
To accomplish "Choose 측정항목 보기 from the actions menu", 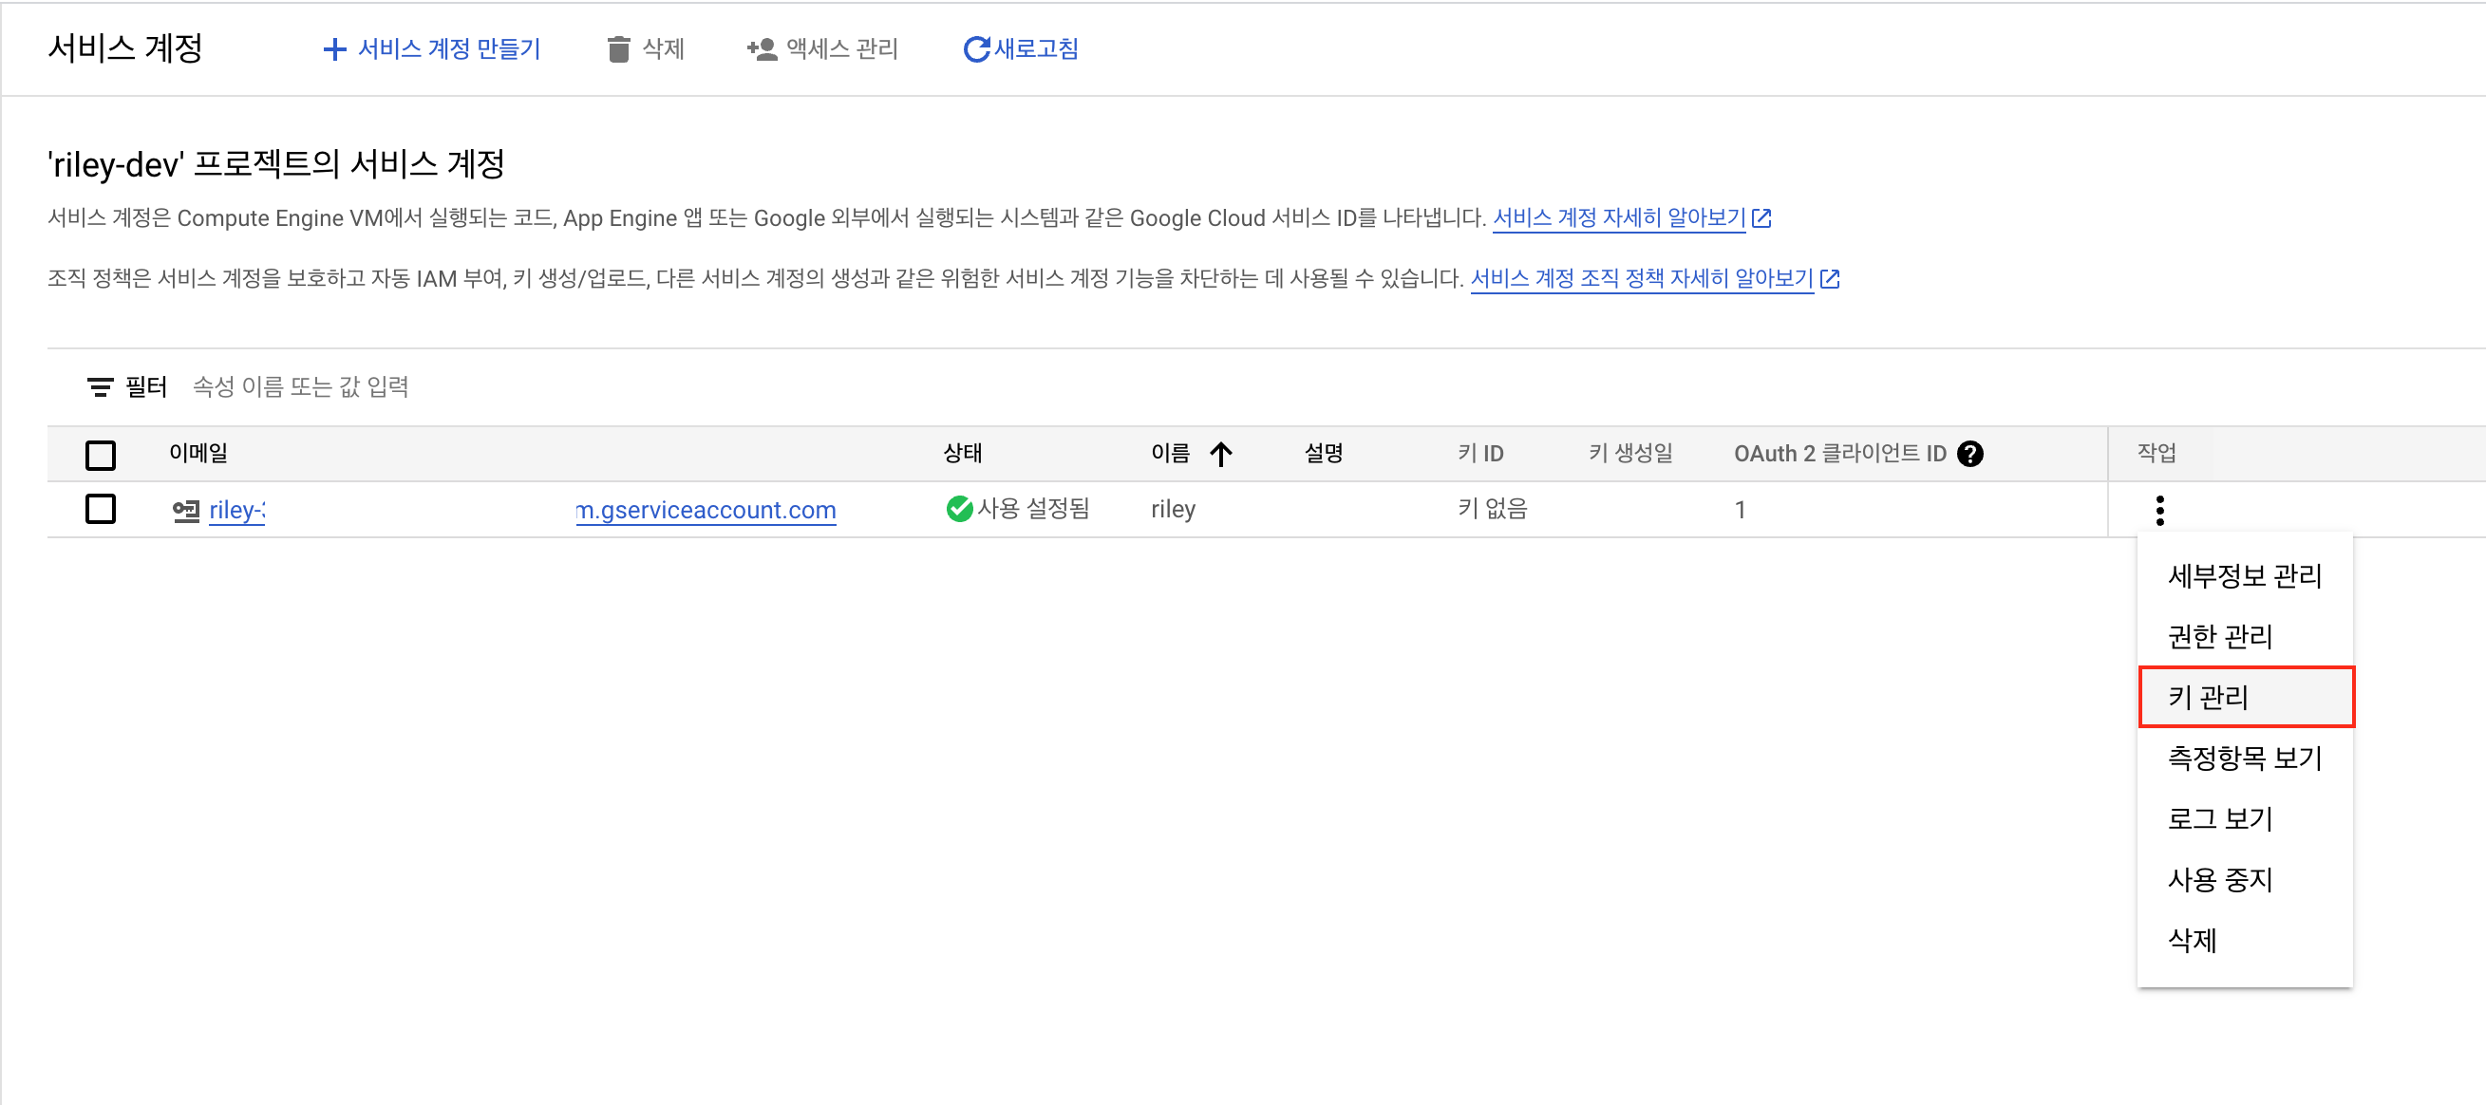I will point(2245,759).
